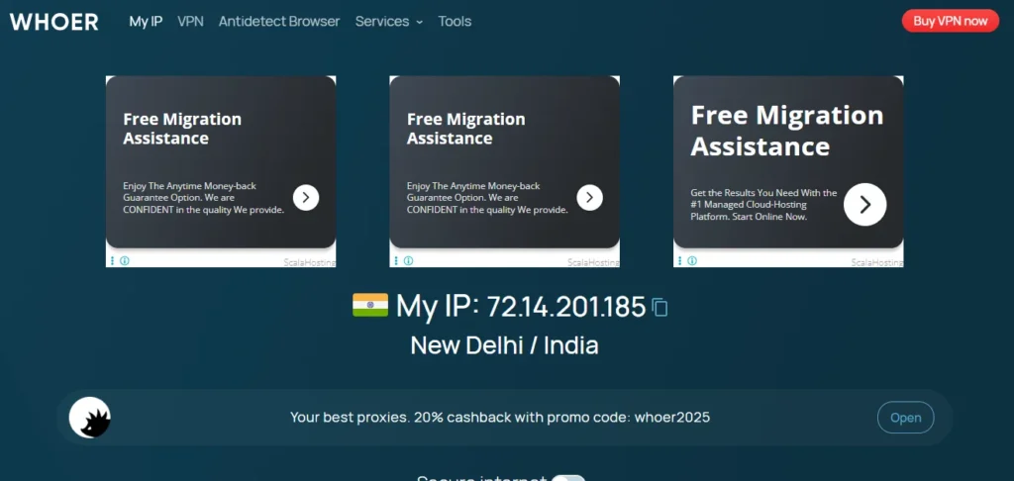The height and width of the screenshot is (481, 1014).
Task: Open the three-dot options under the middle ad
Action: tap(396, 261)
